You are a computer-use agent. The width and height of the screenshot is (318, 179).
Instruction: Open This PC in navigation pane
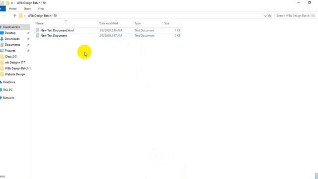[8, 90]
